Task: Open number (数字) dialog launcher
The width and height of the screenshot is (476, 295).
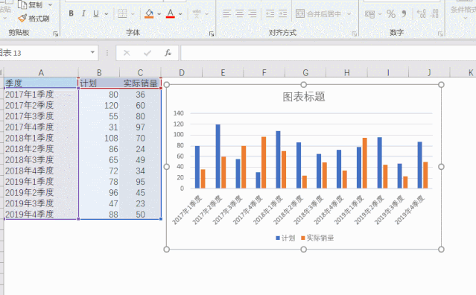Action: (x=440, y=34)
